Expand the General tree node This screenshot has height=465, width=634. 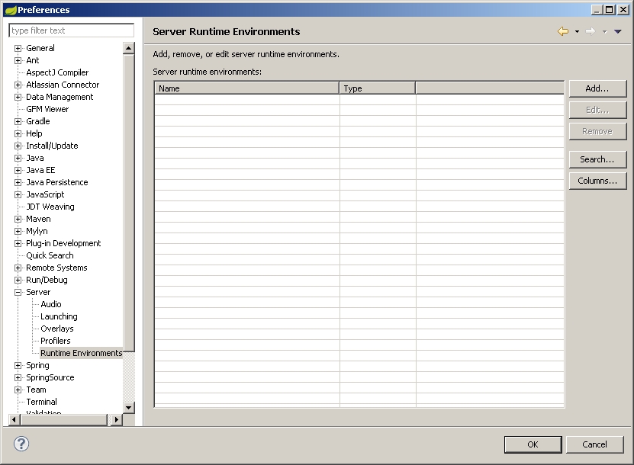click(x=18, y=48)
